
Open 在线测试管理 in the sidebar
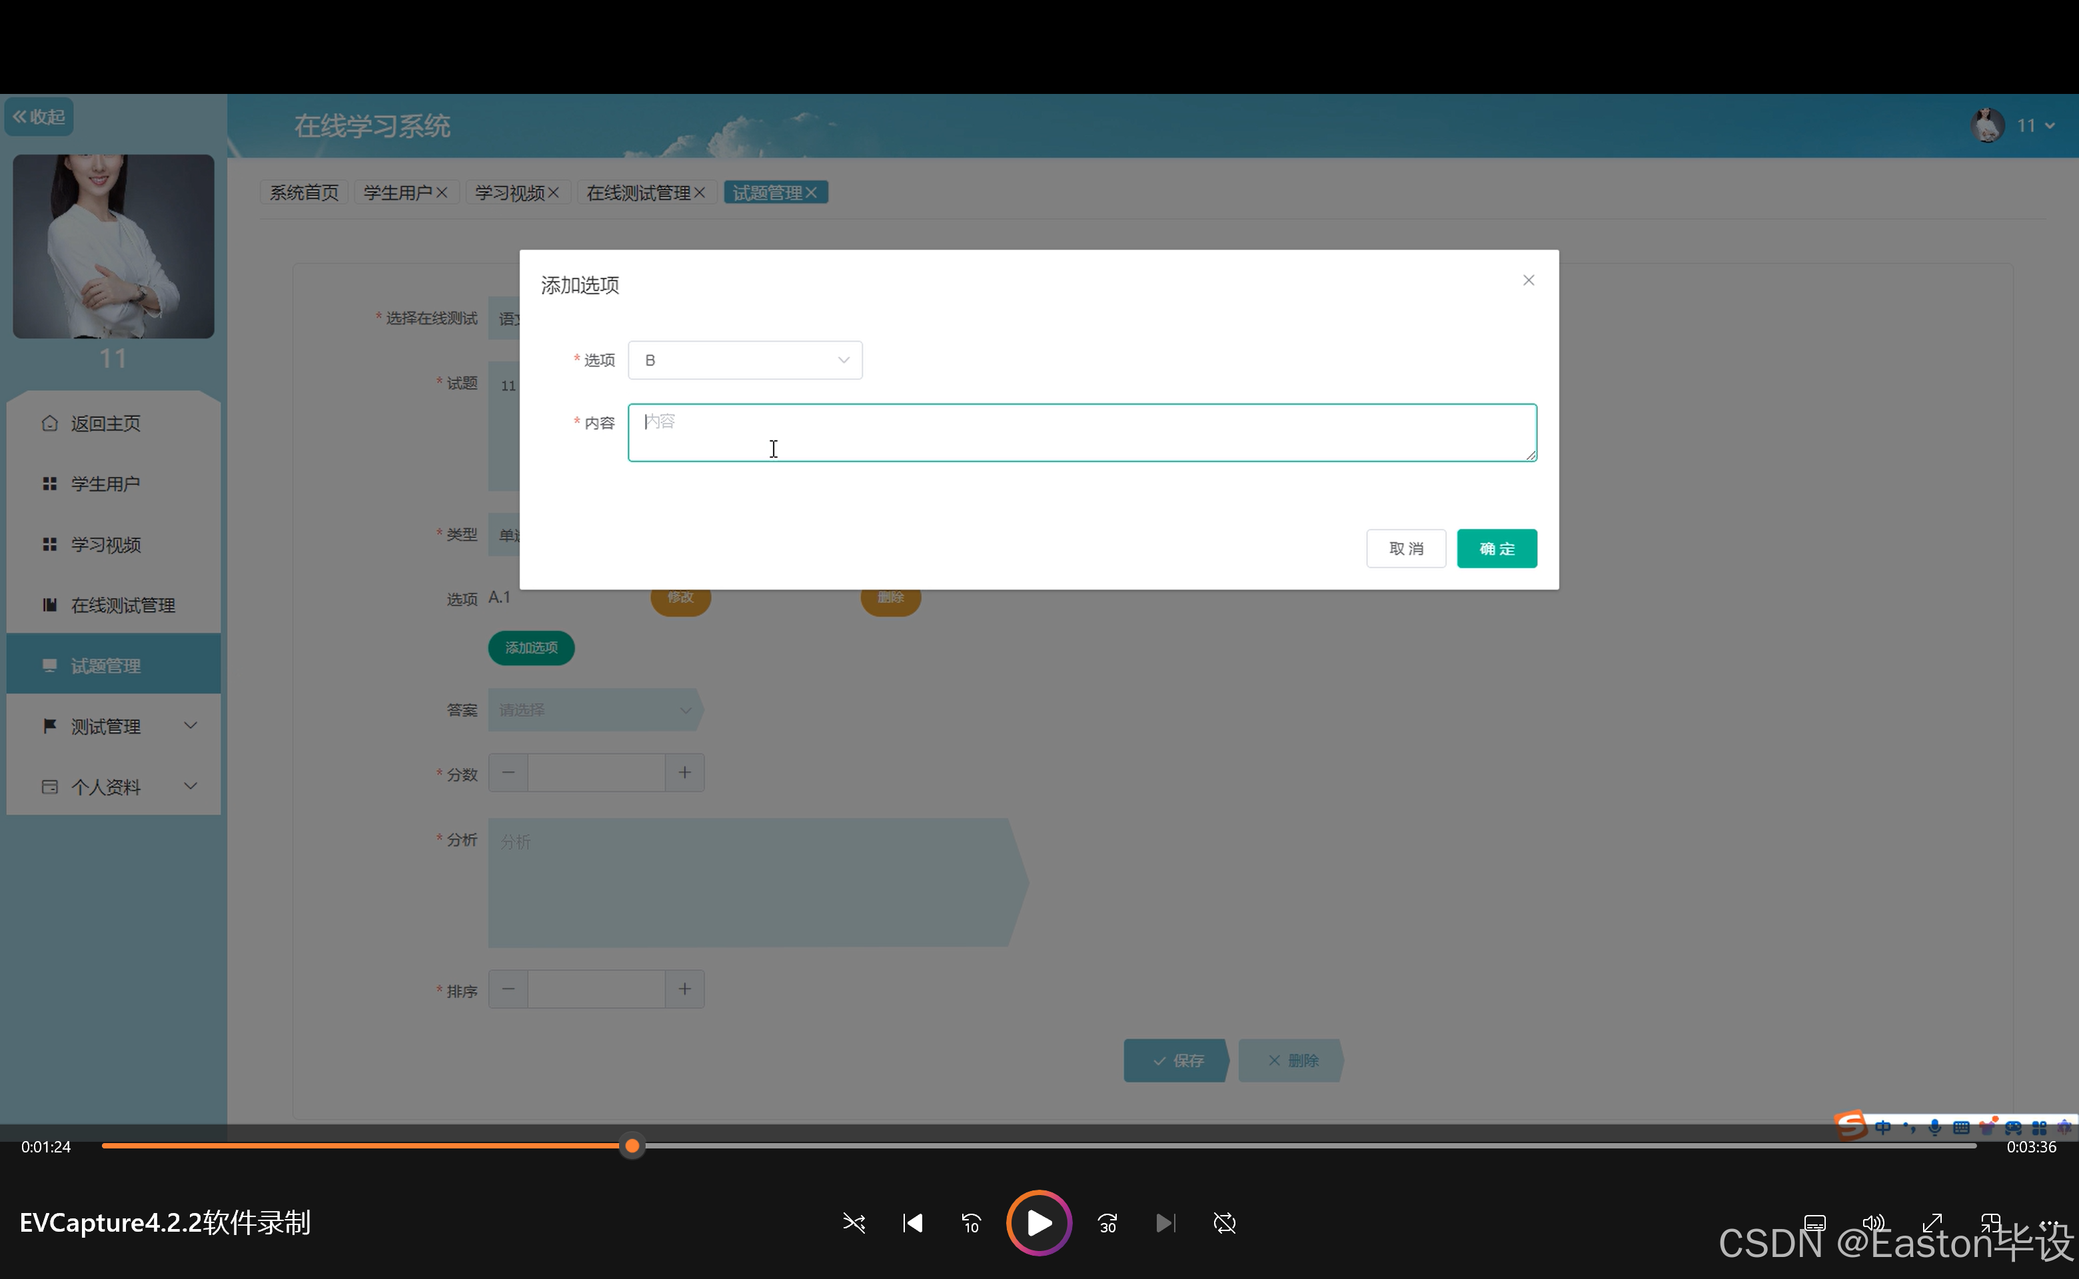123,605
